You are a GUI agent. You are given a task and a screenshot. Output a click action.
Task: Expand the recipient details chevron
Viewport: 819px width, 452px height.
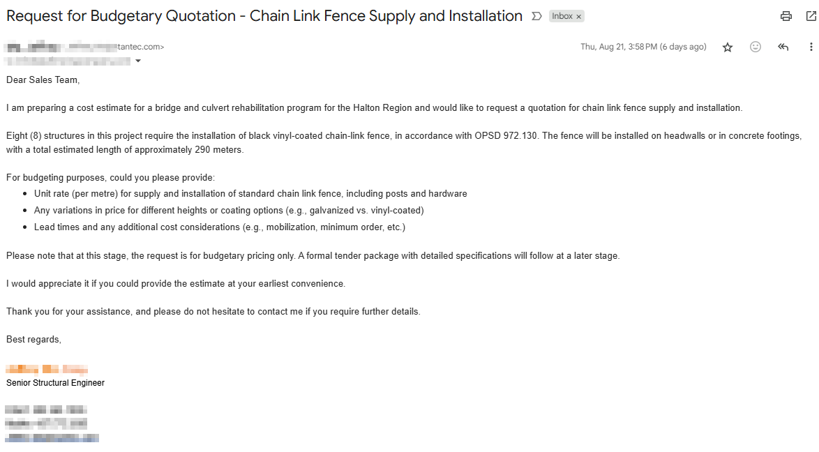pyautogui.click(x=137, y=61)
